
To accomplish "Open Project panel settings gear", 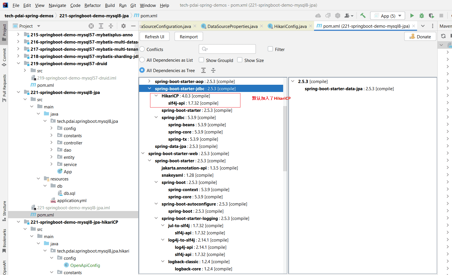I will [124, 26].
